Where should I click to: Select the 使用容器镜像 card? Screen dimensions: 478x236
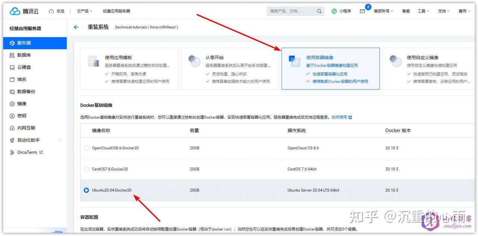(330, 68)
